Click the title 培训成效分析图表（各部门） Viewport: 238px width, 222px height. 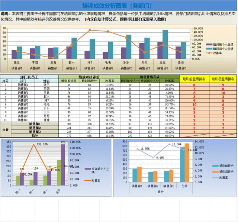click(117, 6)
